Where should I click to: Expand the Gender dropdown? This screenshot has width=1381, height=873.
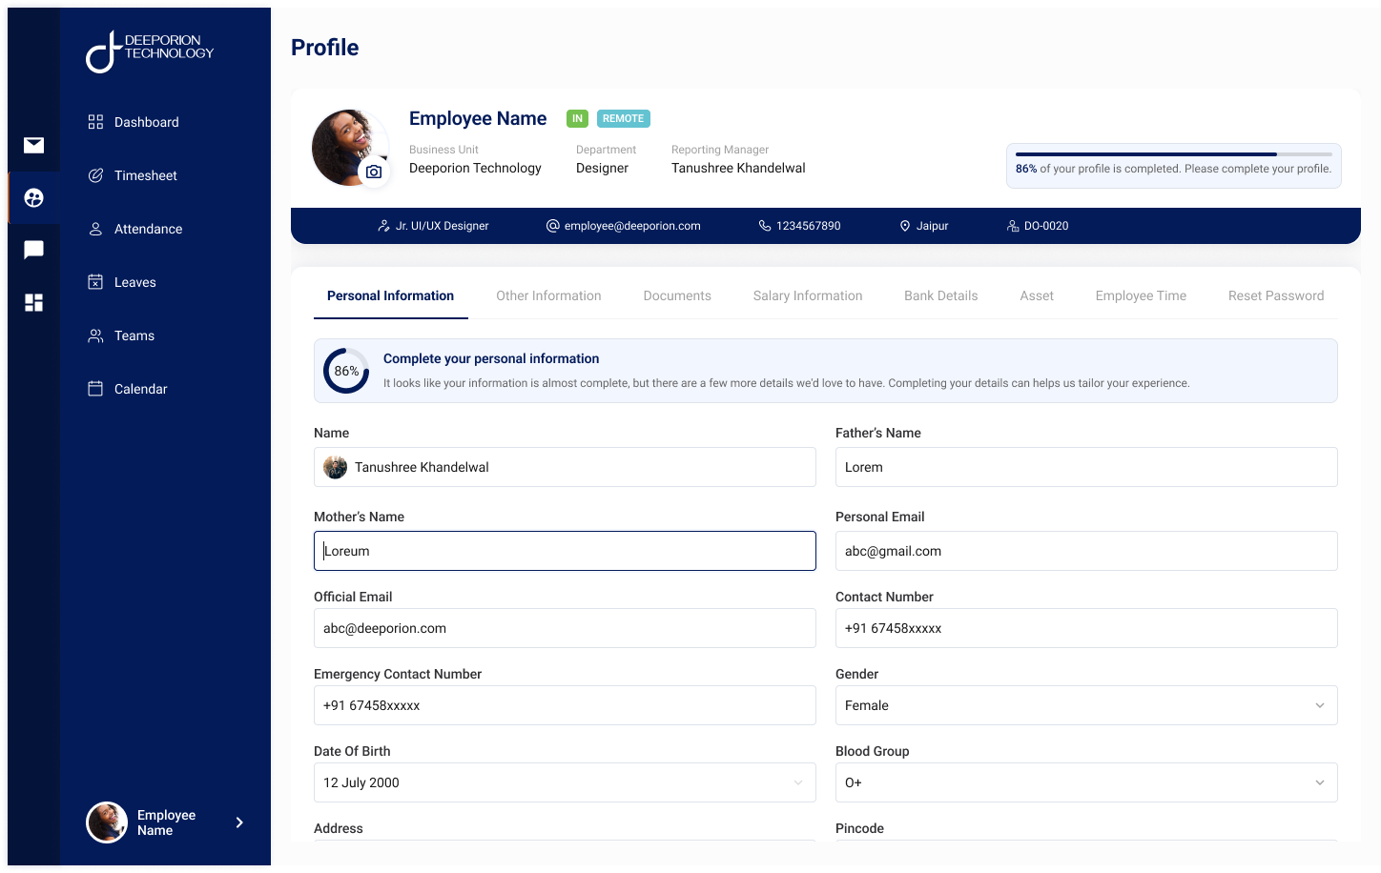[x=1085, y=705]
